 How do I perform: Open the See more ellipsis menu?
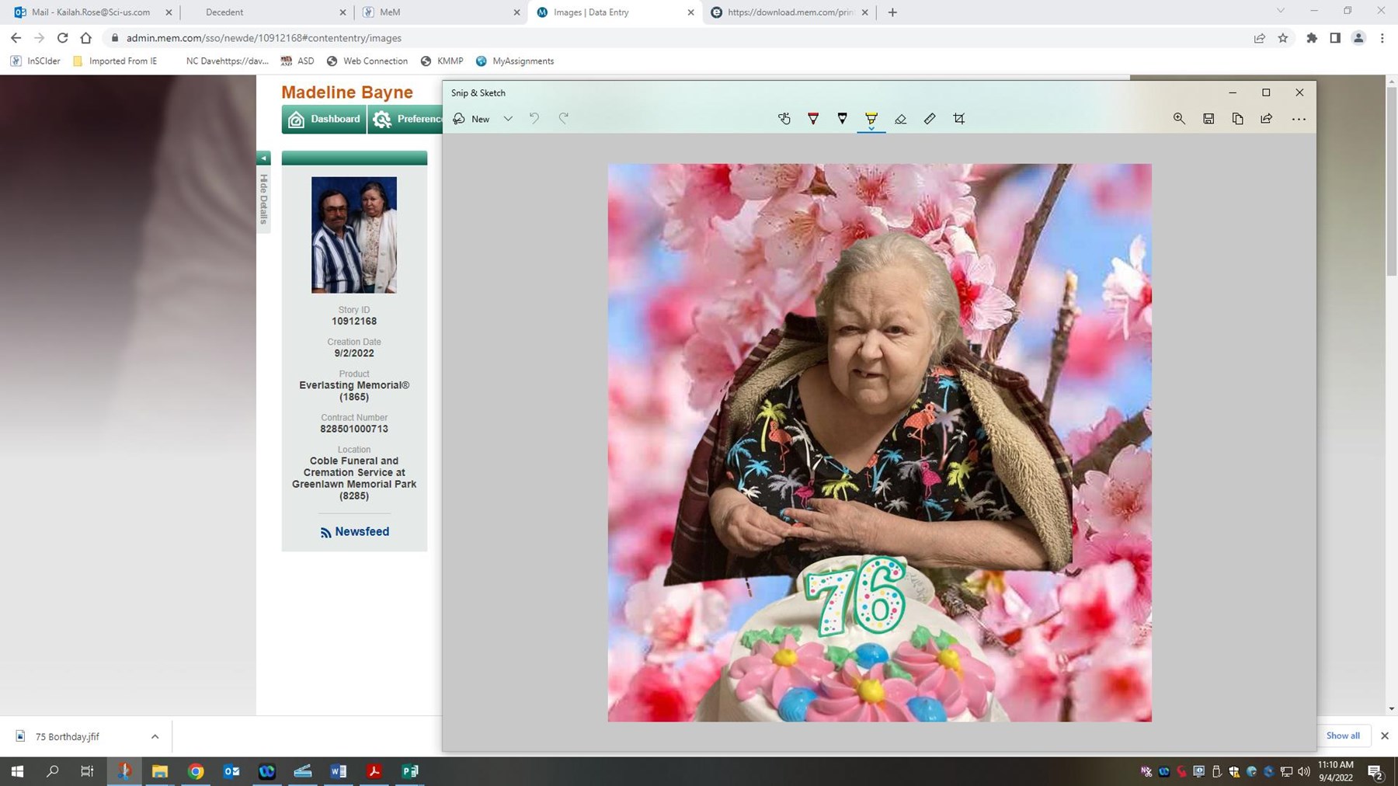point(1299,119)
